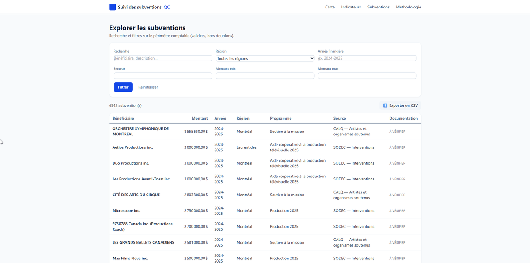Click the amount 2 750 000,00 $
The width and height of the screenshot is (530, 263).
point(196,211)
